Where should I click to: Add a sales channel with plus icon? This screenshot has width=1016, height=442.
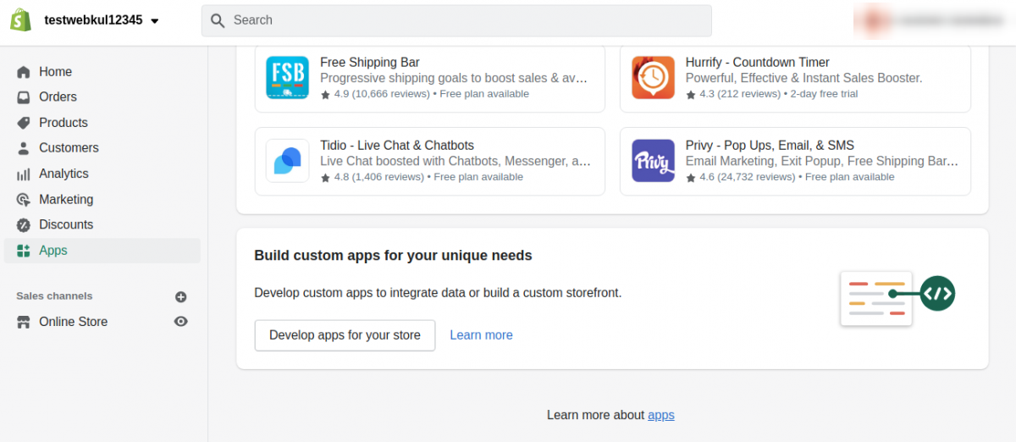180,297
